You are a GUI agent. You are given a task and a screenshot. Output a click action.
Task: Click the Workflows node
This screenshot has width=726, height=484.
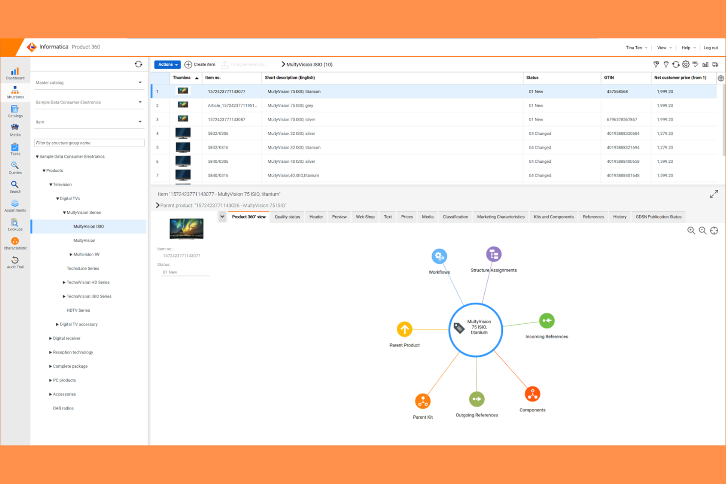point(439,256)
